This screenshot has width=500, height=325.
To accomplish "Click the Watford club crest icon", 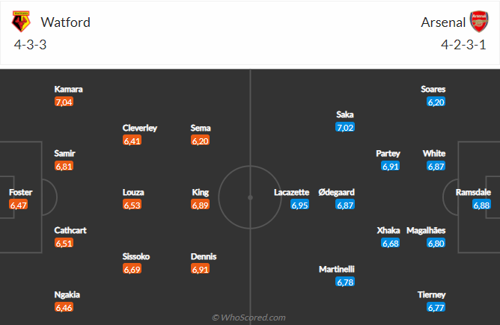I will (x=21, y=22).
